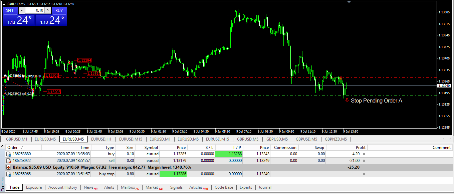Sort orders by the Order column header
The width and height of the screenshot is (454, 194).
pyautogui.click(x=23, y=147)
